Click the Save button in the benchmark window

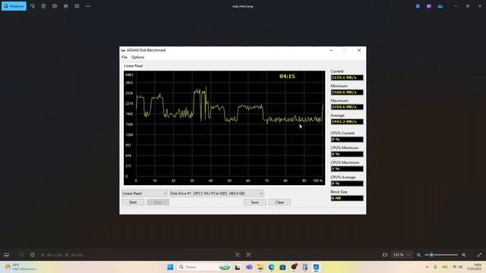[255, 202]
